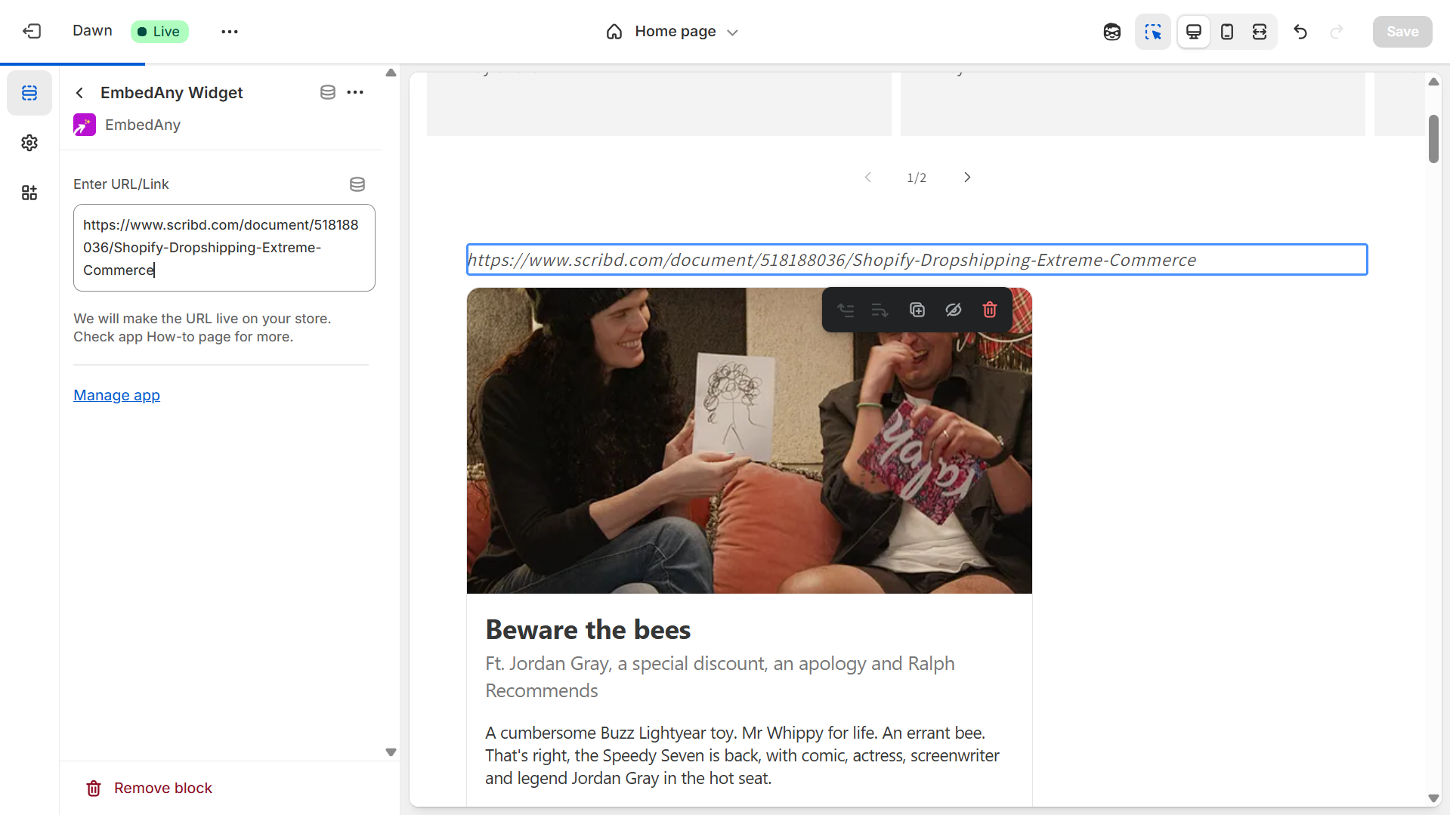Delete block using red trash icon

tap(989, 310)
